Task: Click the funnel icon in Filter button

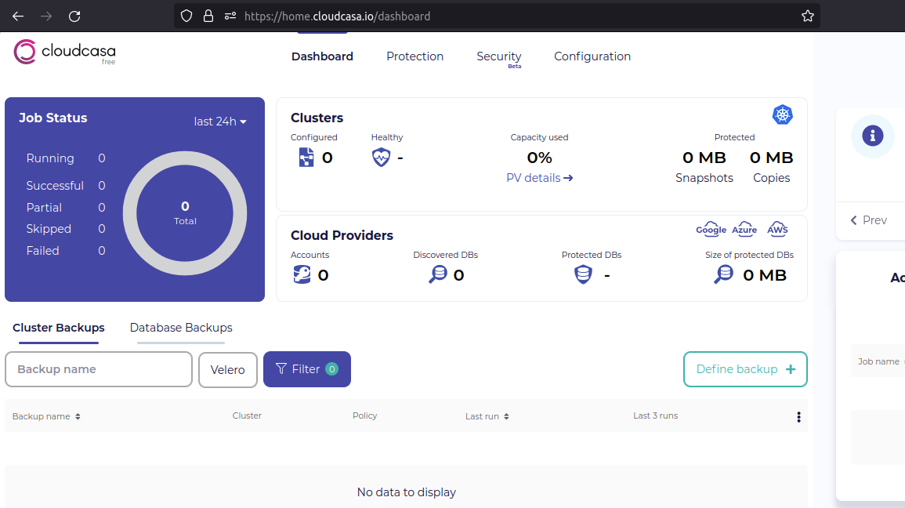Action: [281, 369]
